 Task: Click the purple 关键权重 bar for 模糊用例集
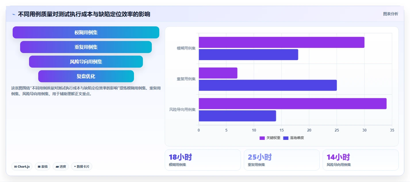[x=281, y=42]
